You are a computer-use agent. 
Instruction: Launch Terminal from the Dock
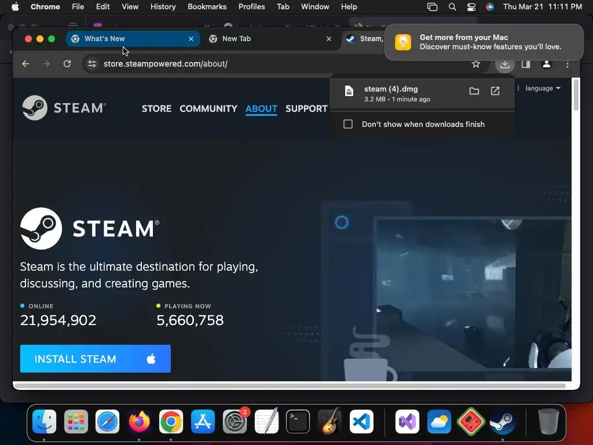click(x=298, y=422)
